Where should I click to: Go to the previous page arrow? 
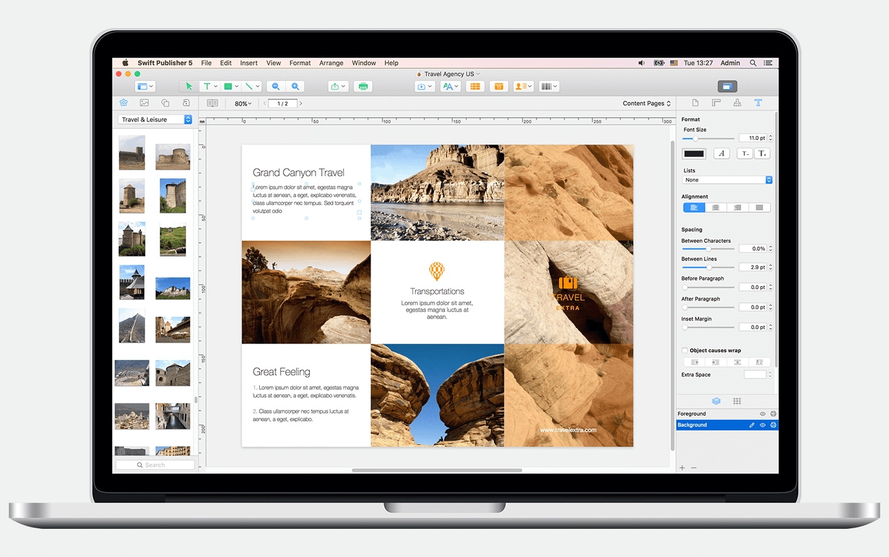pos(265,104)
